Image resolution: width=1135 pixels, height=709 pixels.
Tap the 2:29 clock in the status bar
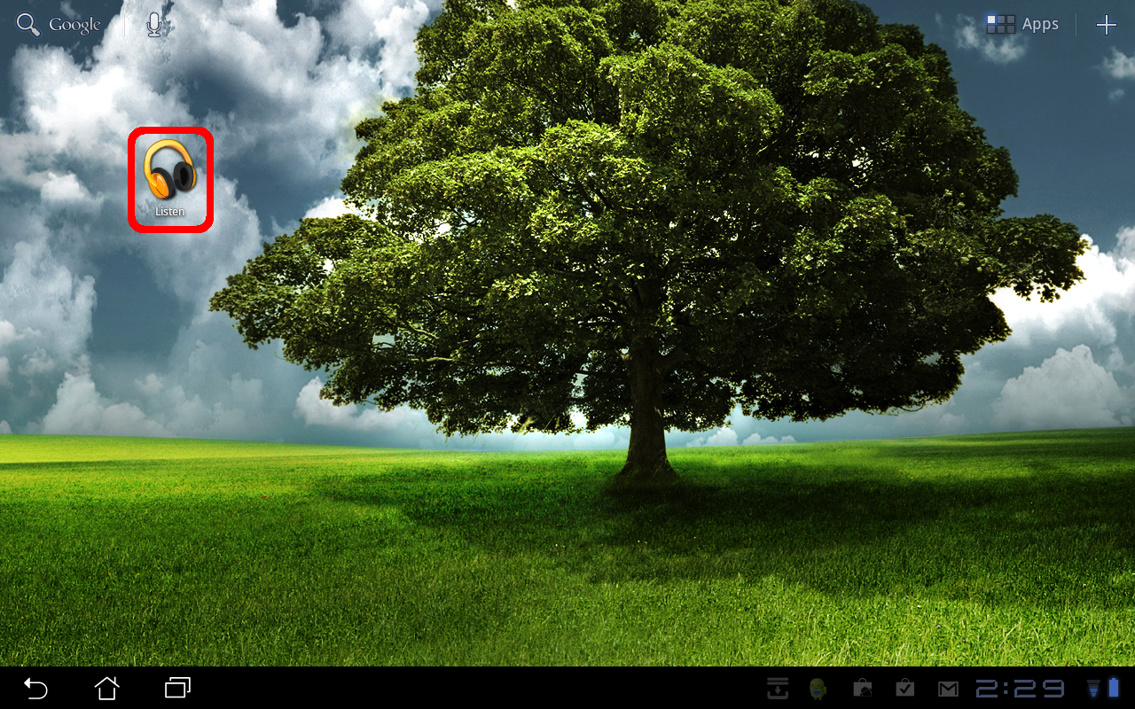coord(1020,689)
